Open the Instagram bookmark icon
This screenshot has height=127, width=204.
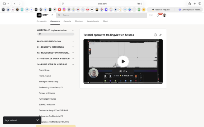[x=64, y=10]
